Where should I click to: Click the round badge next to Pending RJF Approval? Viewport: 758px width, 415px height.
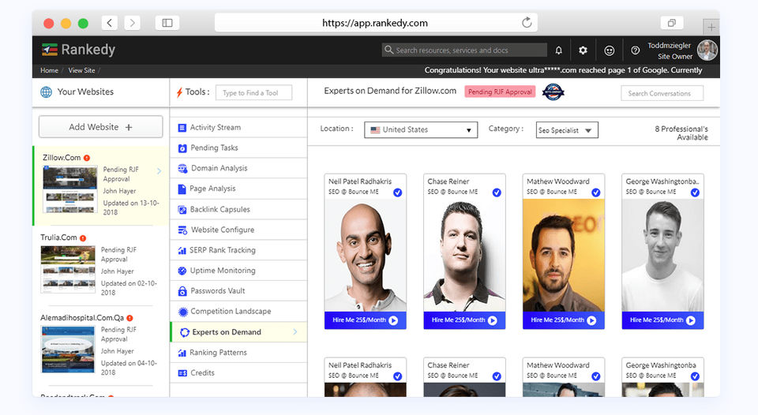click(x=553, y=92)
